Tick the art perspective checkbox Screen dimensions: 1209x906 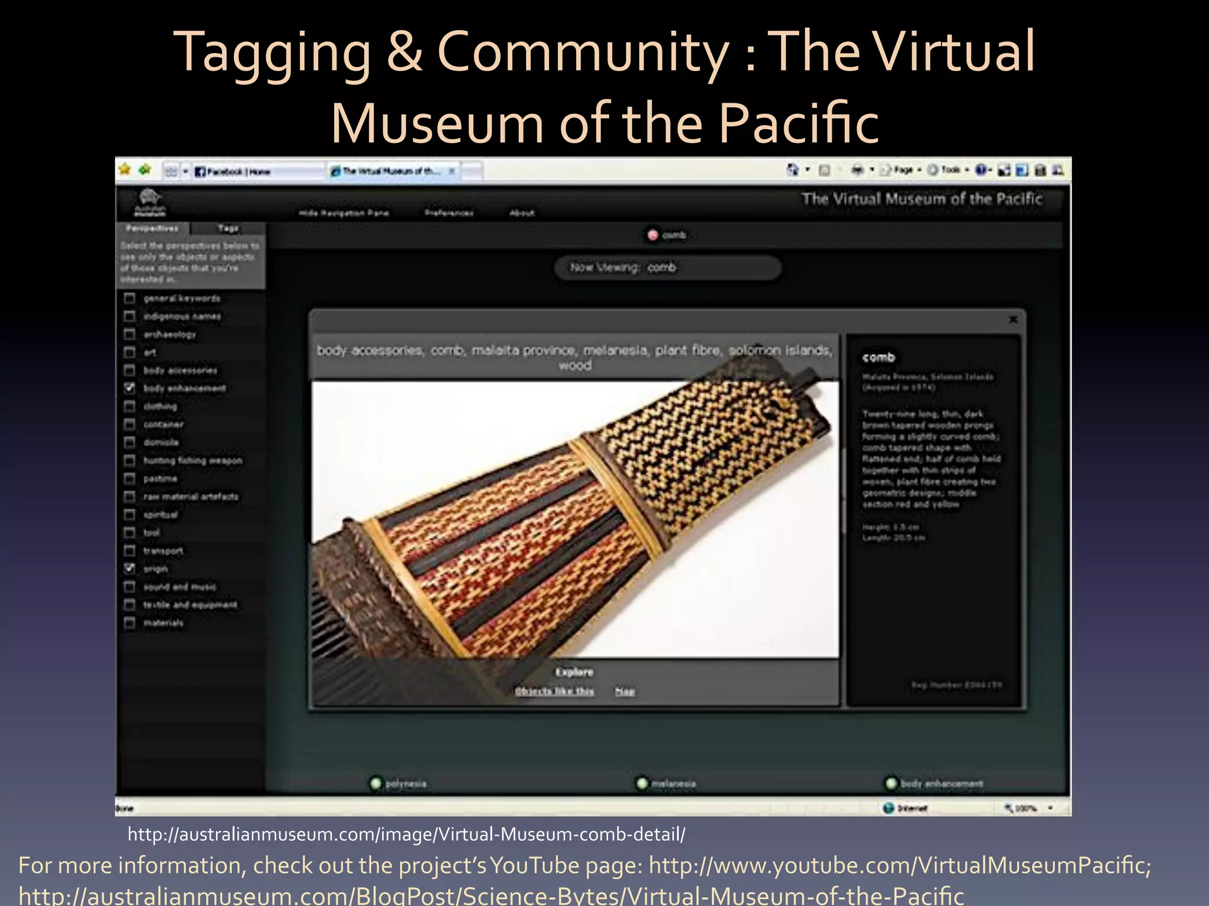pos(129,352)
